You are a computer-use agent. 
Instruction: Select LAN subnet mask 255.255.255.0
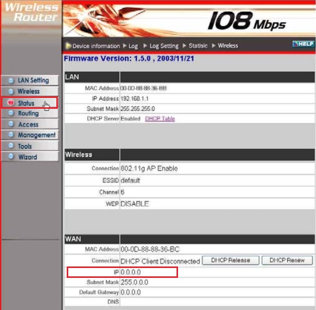click(x=137, y=109)
